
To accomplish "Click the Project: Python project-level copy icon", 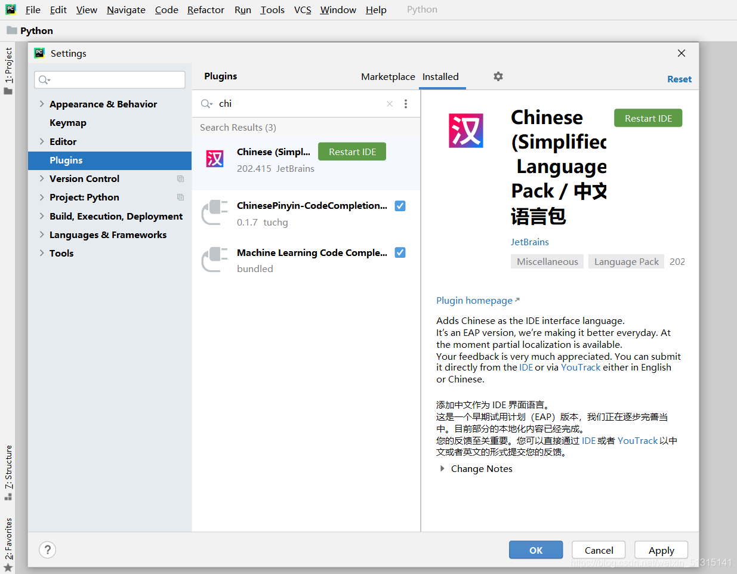I will pos(180,197).
